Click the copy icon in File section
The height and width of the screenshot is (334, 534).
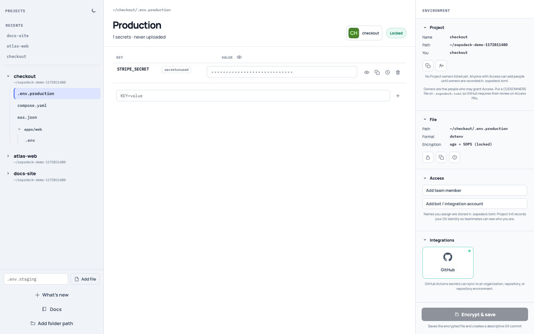pyautogui.click(x=441, y=157)
